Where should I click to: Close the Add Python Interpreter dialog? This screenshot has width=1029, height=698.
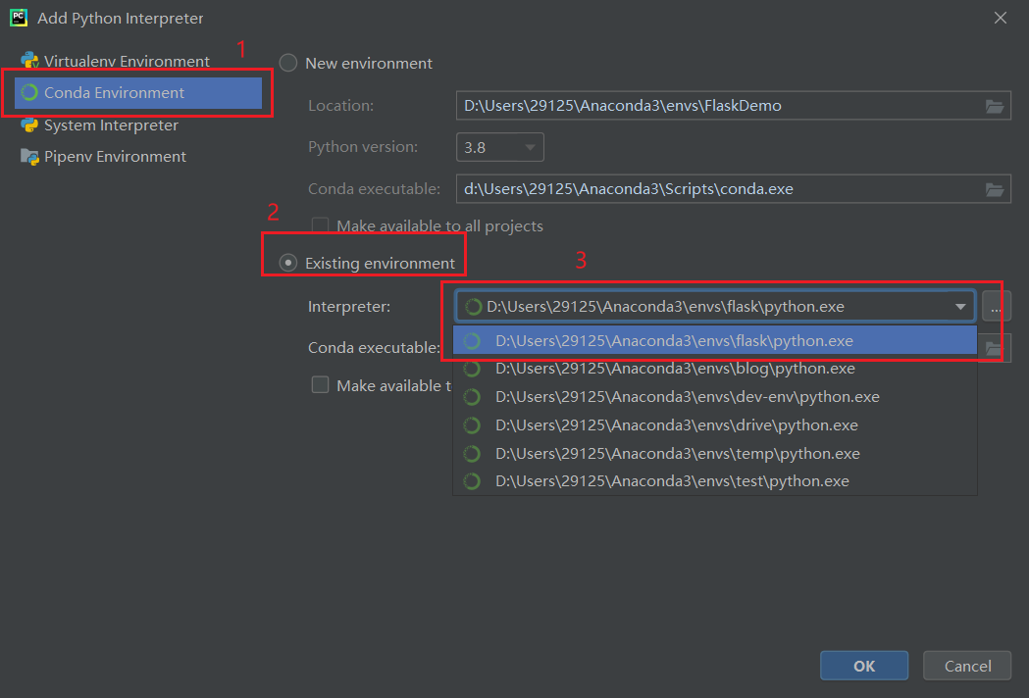[1001, 18]
